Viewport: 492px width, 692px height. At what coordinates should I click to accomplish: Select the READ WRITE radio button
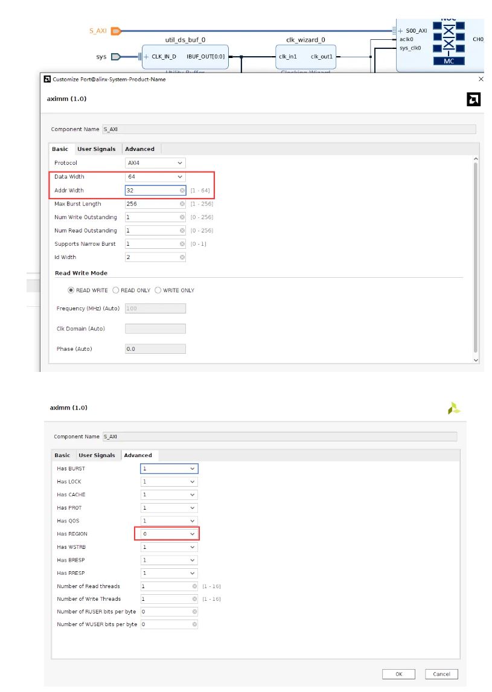click(x=71, y=290)
